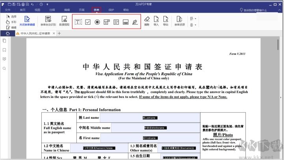
Task: Add a text field with the TI tool
Action: click(x=78, y=22)
